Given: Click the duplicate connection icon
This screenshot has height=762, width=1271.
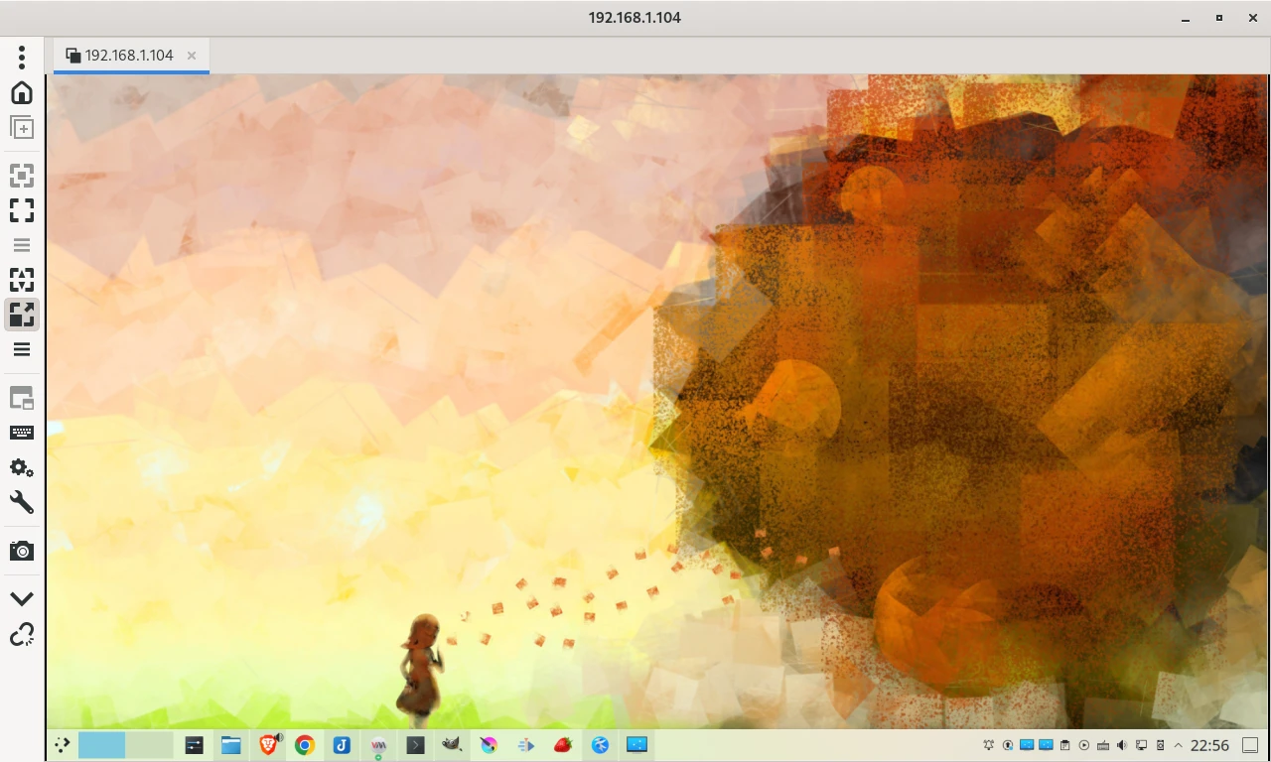Looking at the screenshot, I should 22,128.
